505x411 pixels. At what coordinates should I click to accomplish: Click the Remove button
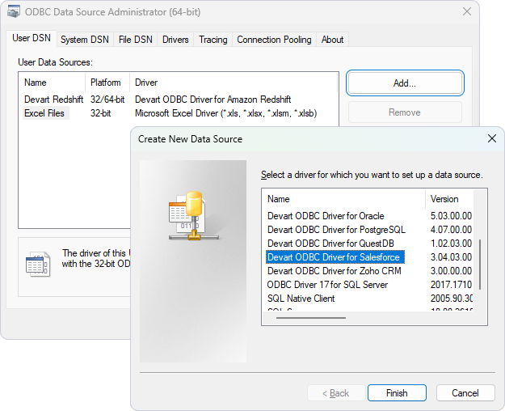(405, 112)
